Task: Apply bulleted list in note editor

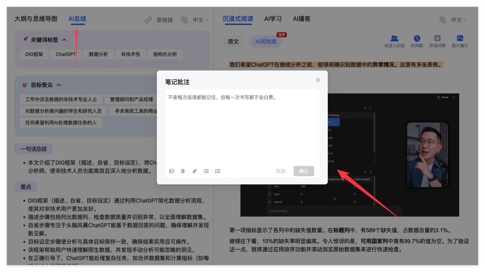Action: [218, 171]
